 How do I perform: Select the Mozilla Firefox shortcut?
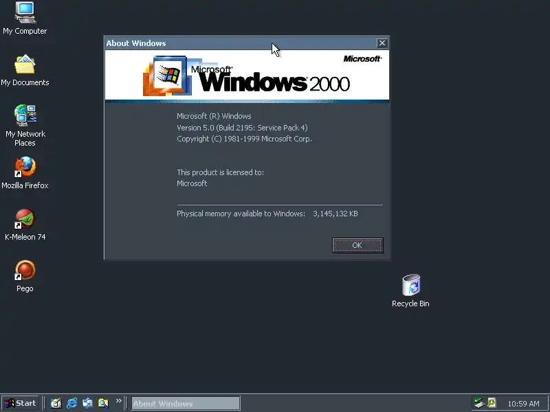click(x=25, y=173)
